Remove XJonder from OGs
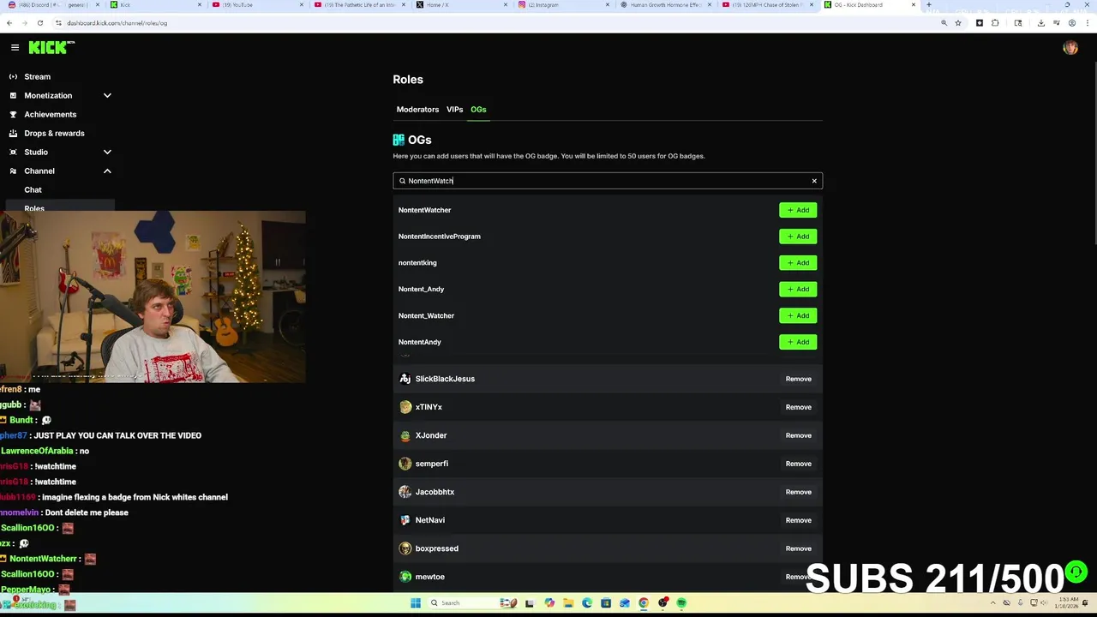This screenshot has width=1097, height=617. 798,435
